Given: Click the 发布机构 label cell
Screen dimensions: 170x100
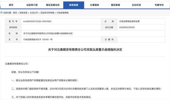Looking at the screenshot, I should (x=13, y=28).
